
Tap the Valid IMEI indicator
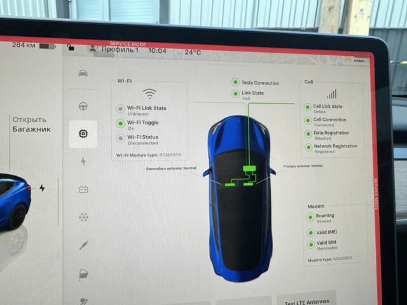311,233
